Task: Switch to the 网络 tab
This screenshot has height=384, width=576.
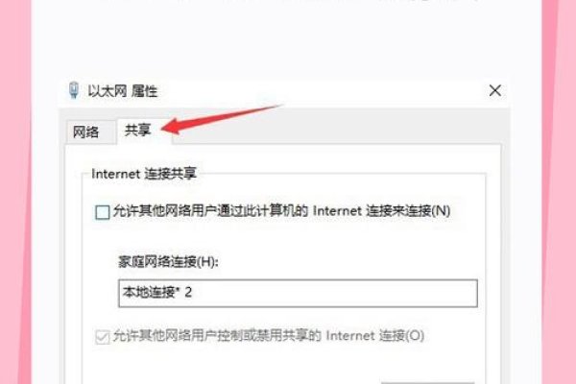Action: (x=86, y=132)
